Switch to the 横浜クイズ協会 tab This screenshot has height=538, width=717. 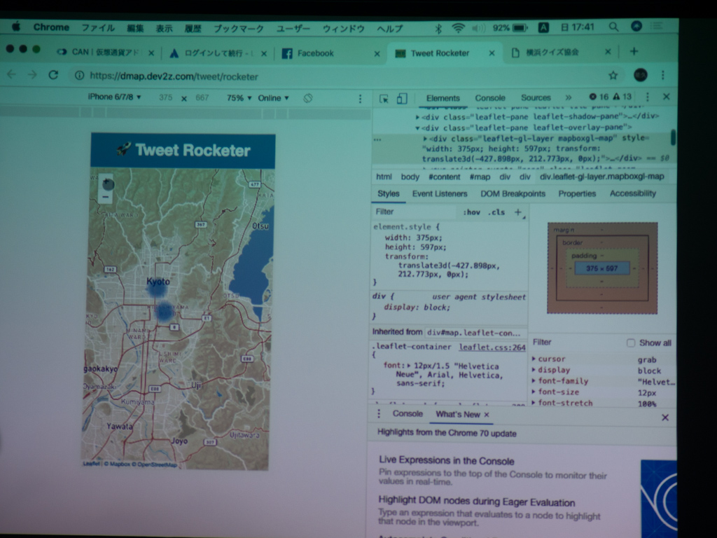[560, 52]
